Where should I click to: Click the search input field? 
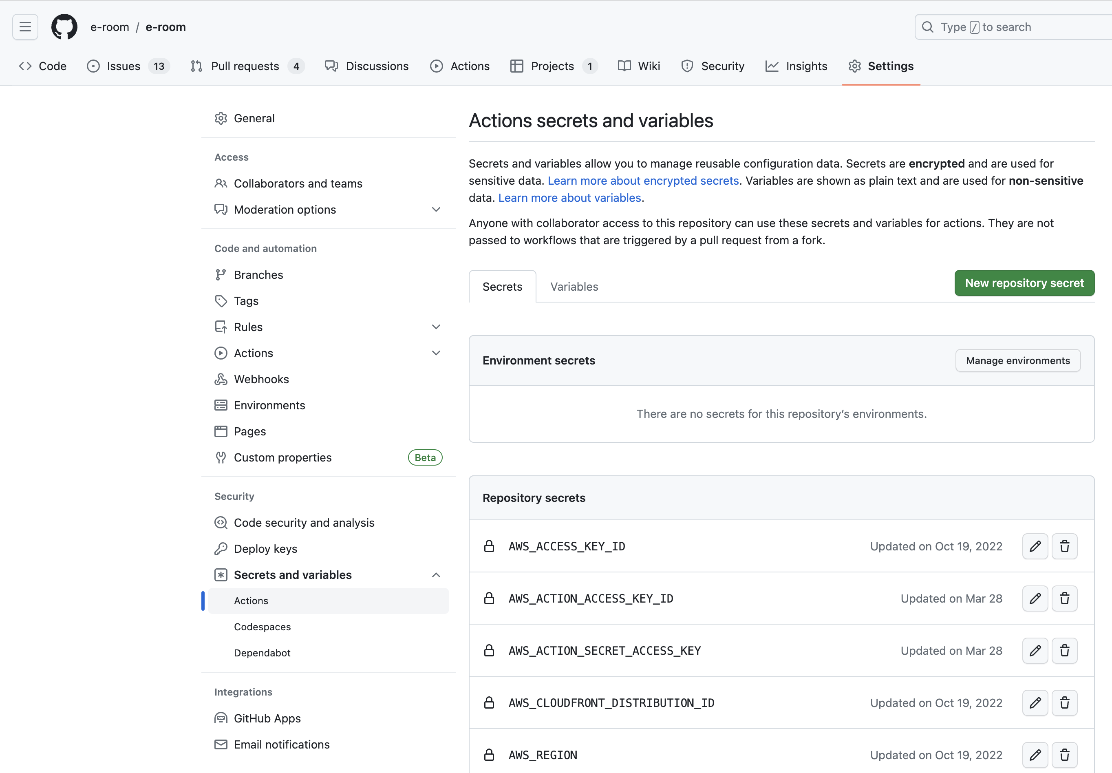tap(1012, 27)
